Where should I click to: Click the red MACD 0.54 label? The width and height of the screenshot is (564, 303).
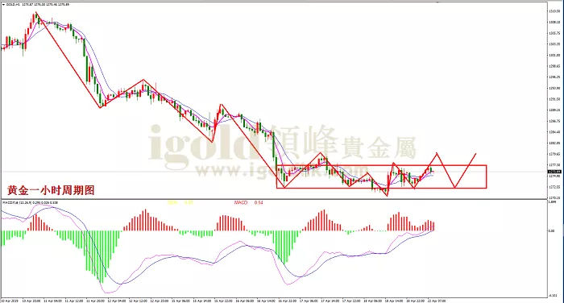point(248,202)
